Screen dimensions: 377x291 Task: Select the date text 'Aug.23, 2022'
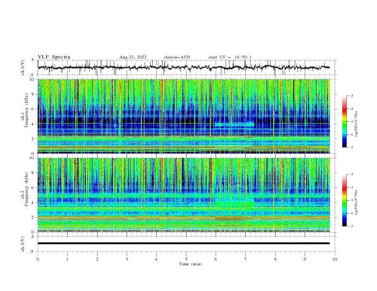(133, 57)
